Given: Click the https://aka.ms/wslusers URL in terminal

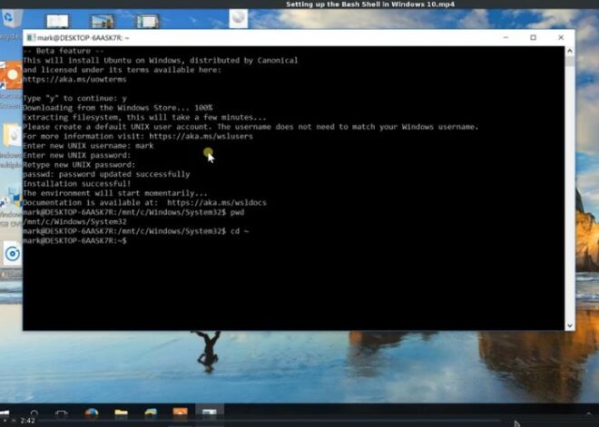Looking at the screenshot, I should (201, 136).
